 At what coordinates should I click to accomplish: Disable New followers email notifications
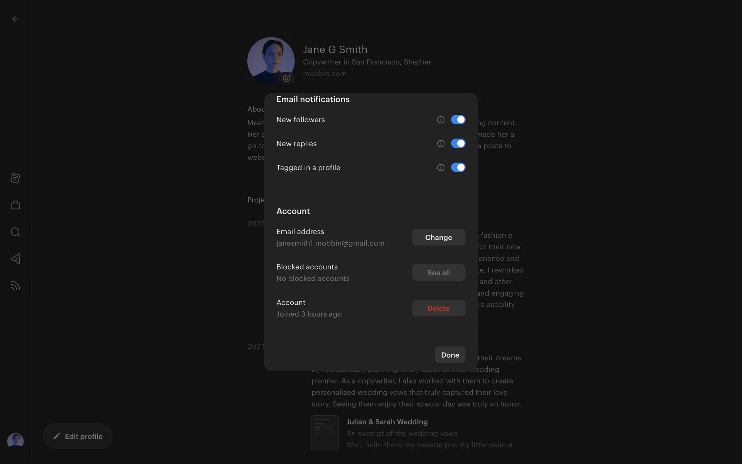coord(458,120)
